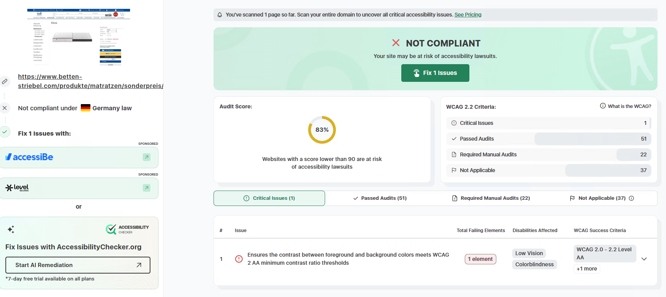Open the scanned page thumbnail preview
Viewport: 666px width, 297px height.
click(x=78, y=37)
